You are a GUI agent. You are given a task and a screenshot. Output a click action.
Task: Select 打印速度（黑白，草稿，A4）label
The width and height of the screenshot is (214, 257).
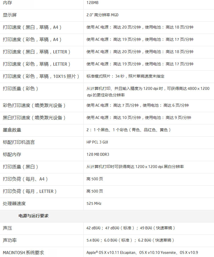[32, 27]
